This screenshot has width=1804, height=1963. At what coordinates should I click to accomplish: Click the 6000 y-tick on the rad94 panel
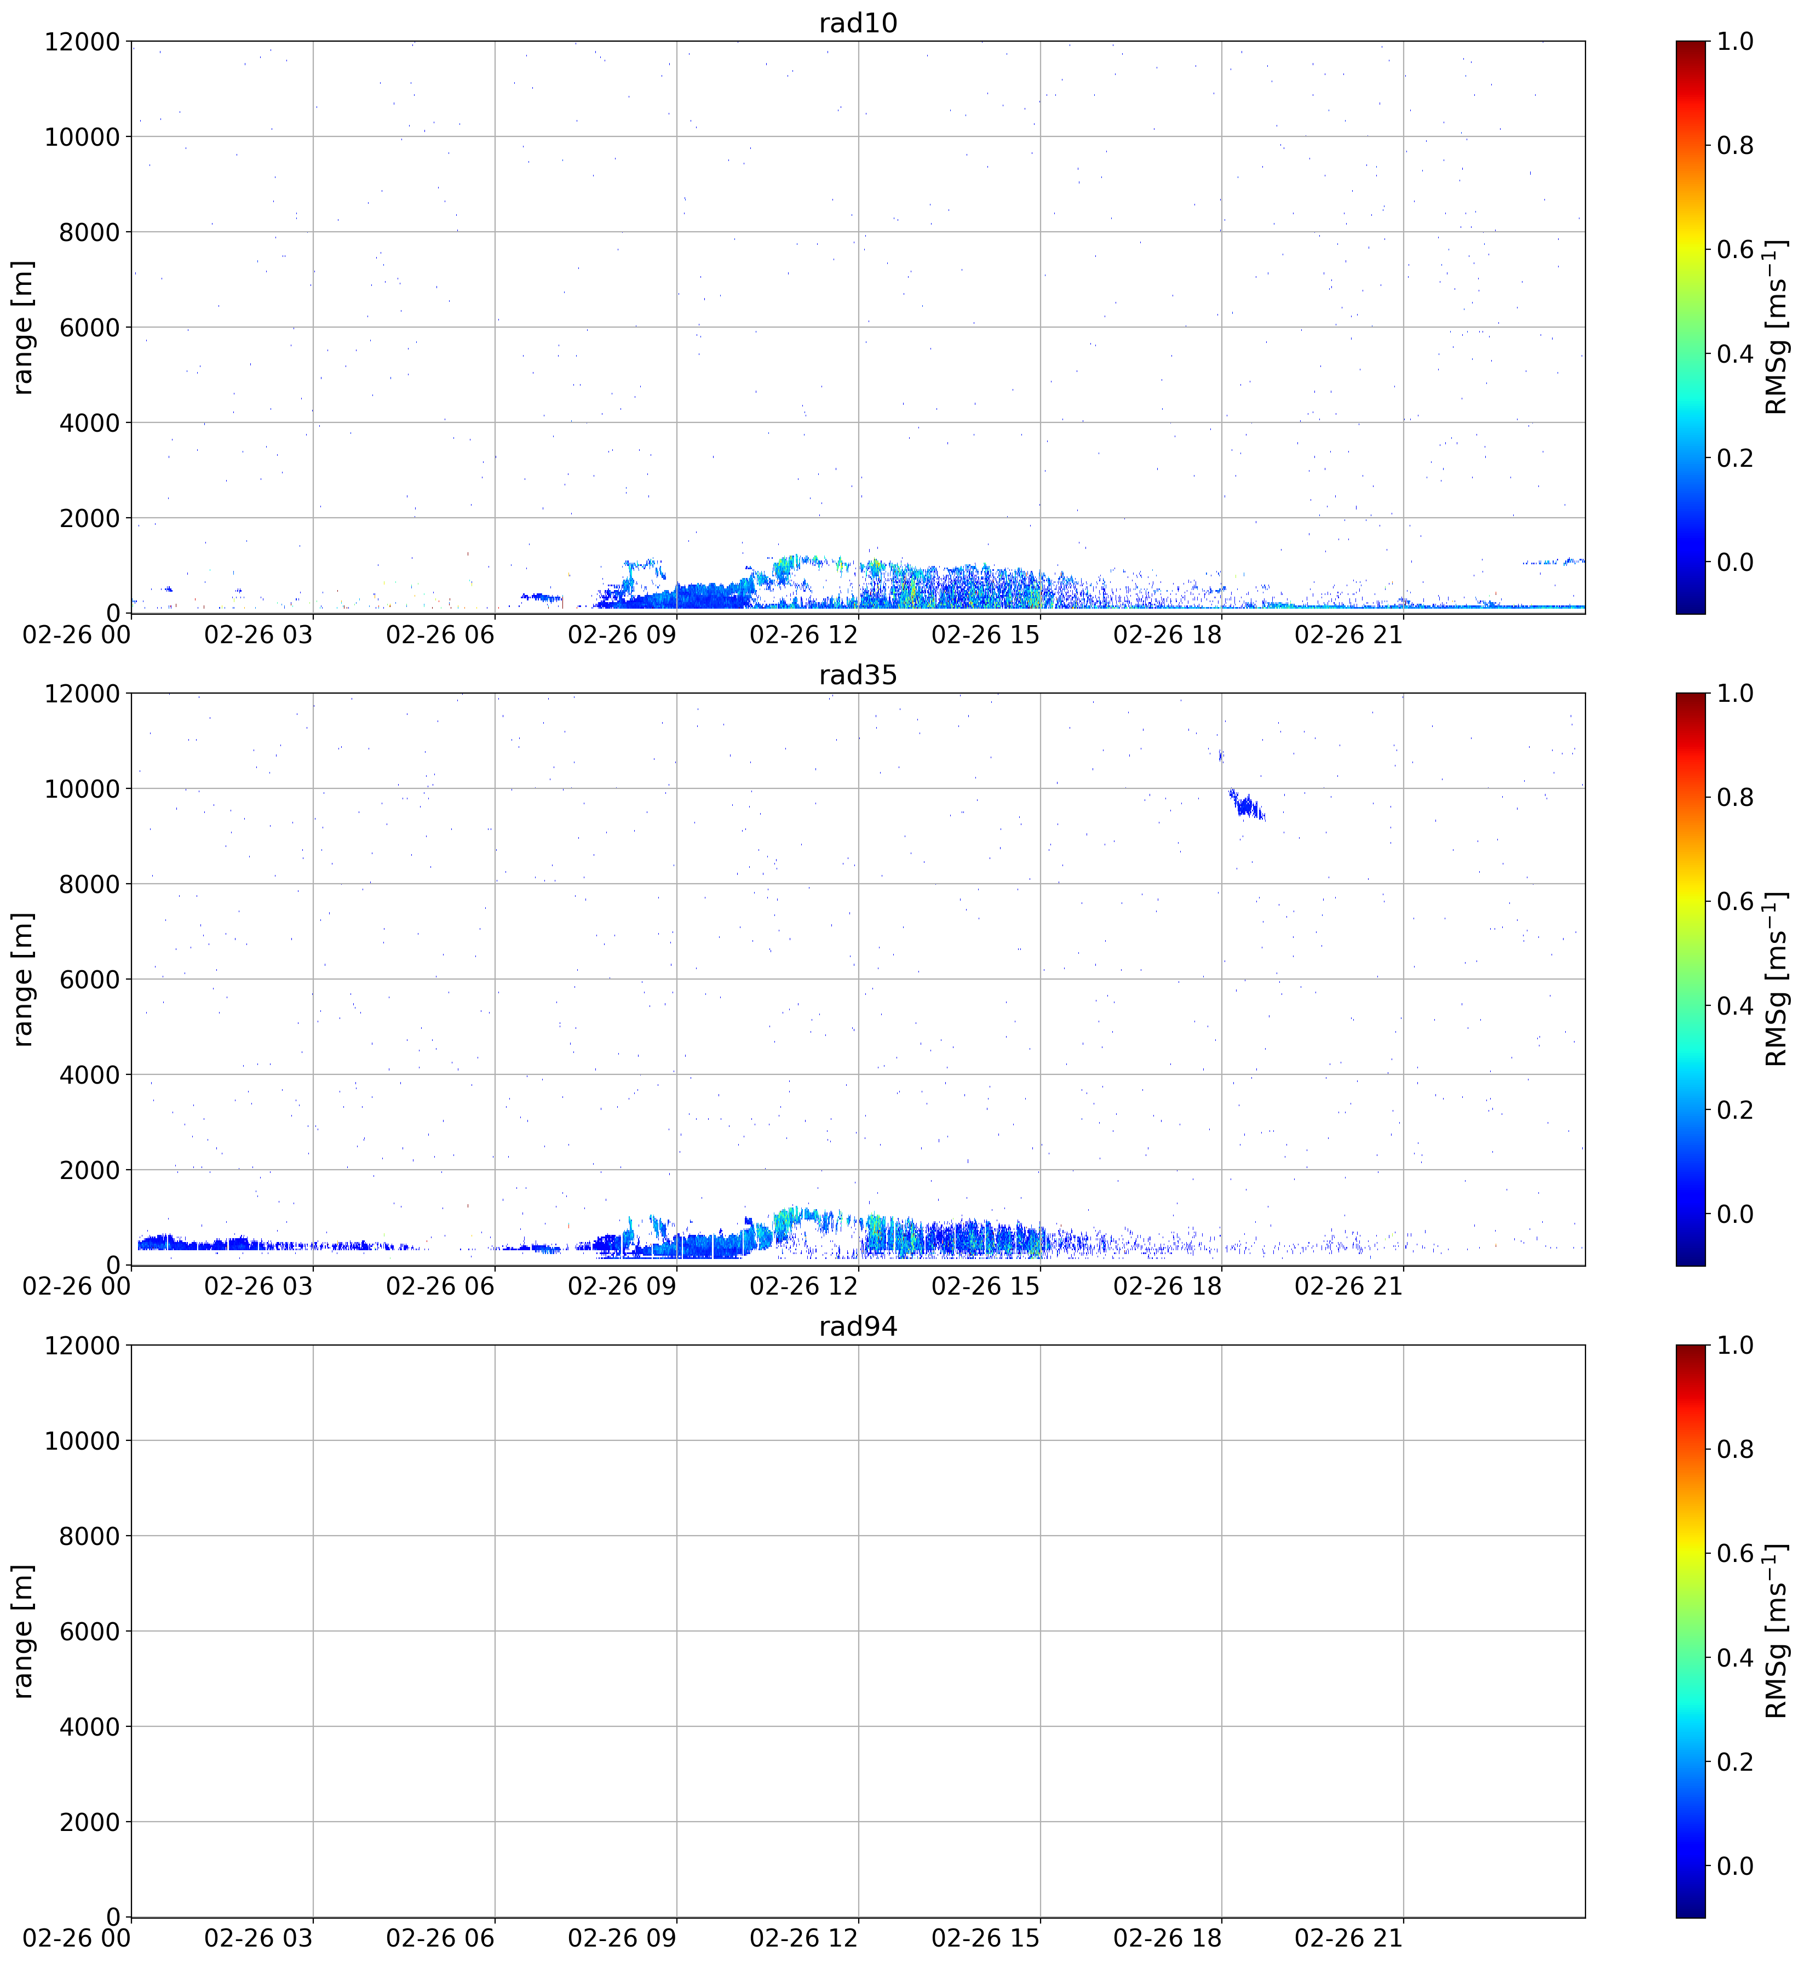(90, 1631)
